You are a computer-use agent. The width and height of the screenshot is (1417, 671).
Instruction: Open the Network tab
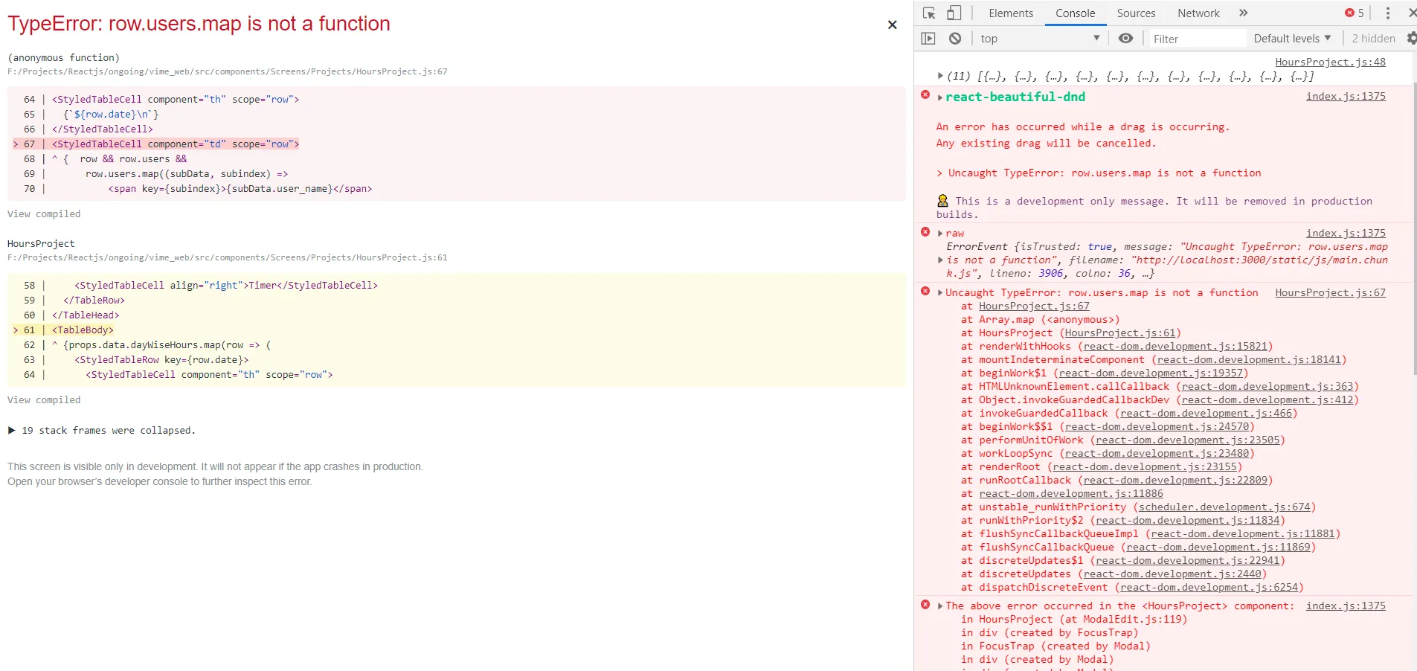point(1198,13)
